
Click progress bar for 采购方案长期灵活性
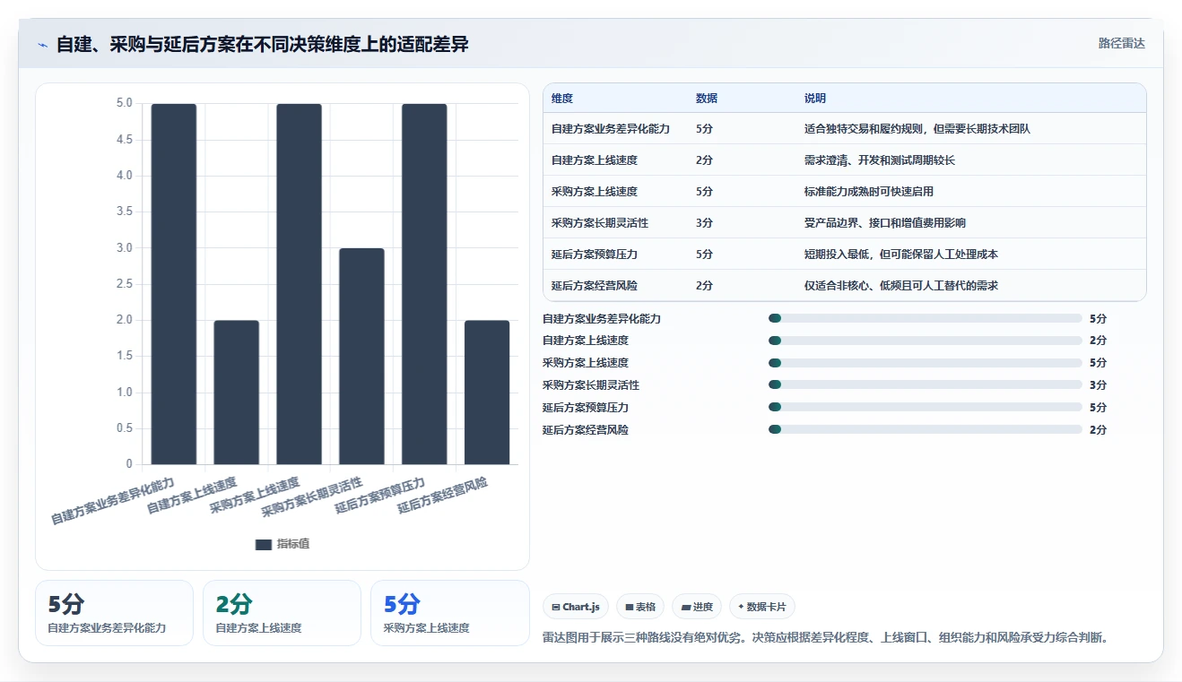pos(926,385)
